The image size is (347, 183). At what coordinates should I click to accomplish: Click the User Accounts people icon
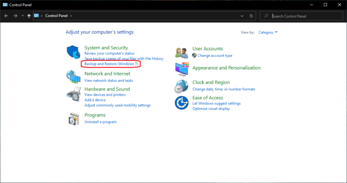coord(181,53)
